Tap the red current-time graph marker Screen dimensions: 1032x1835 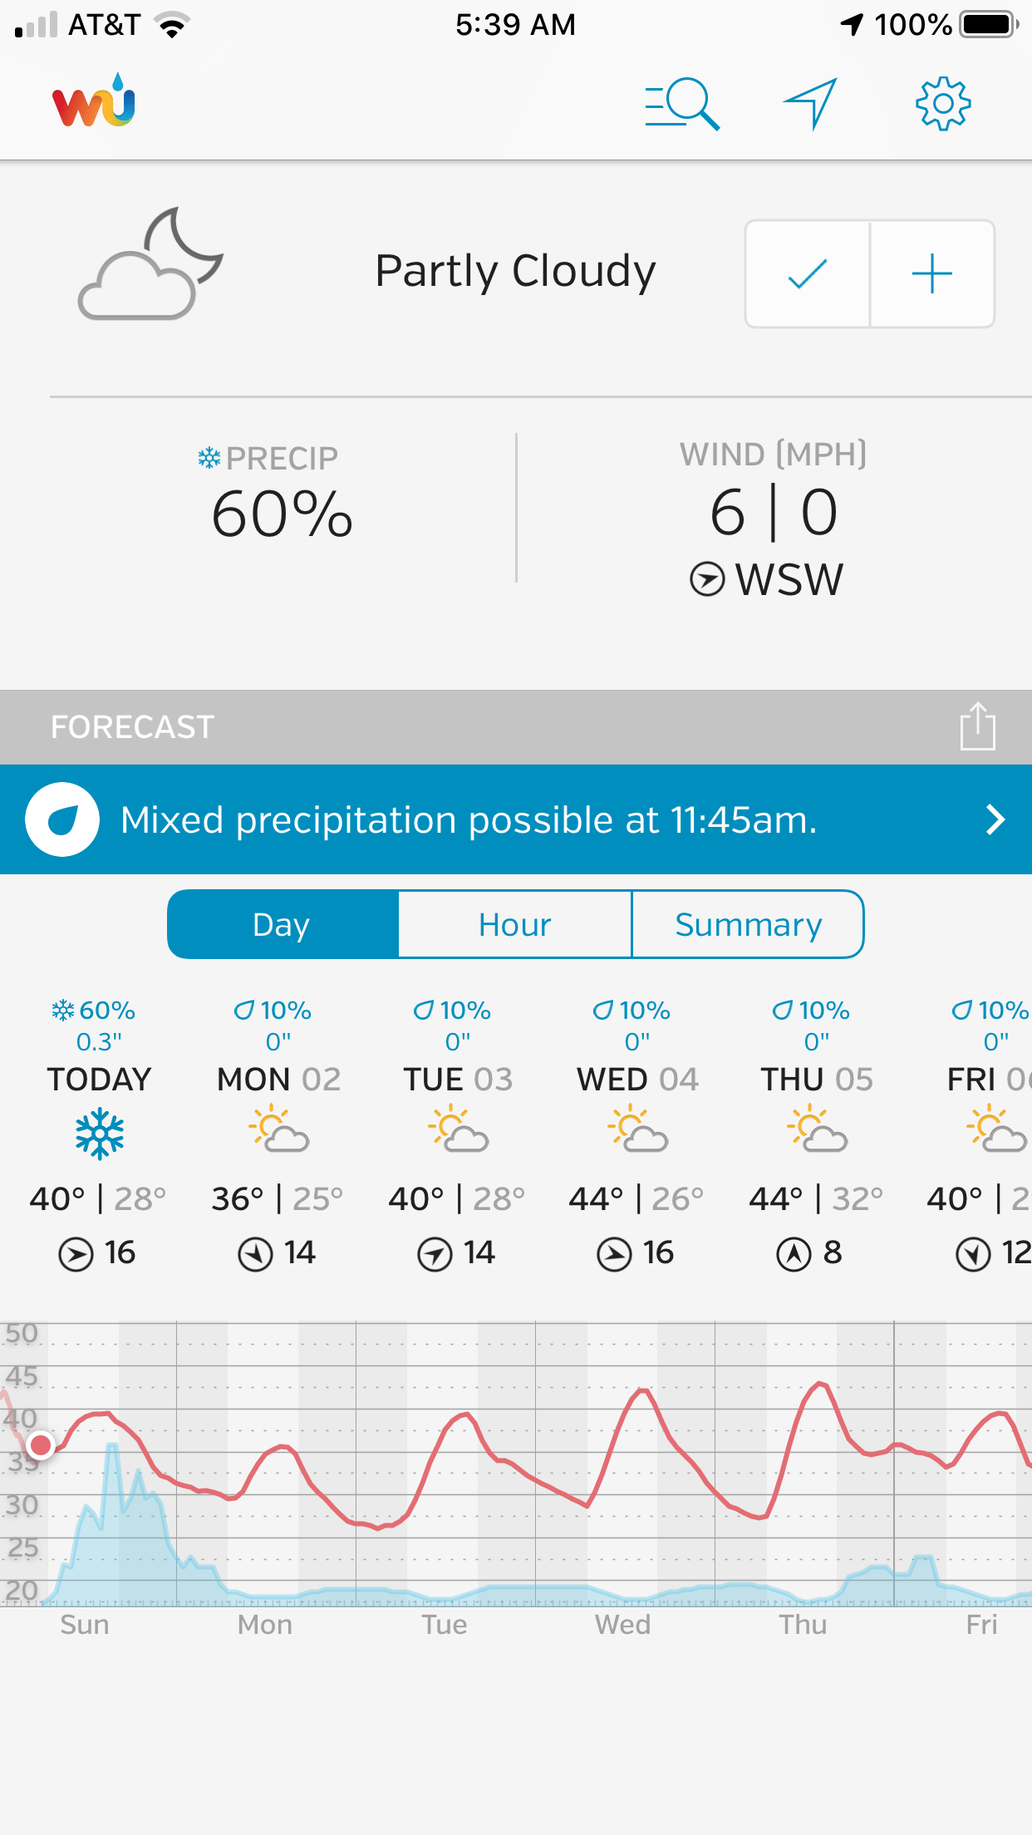tap(40, 1445)
